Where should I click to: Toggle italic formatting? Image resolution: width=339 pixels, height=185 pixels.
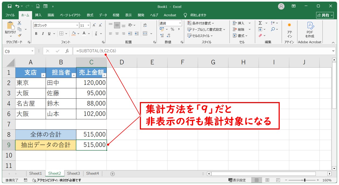(43, 34)
